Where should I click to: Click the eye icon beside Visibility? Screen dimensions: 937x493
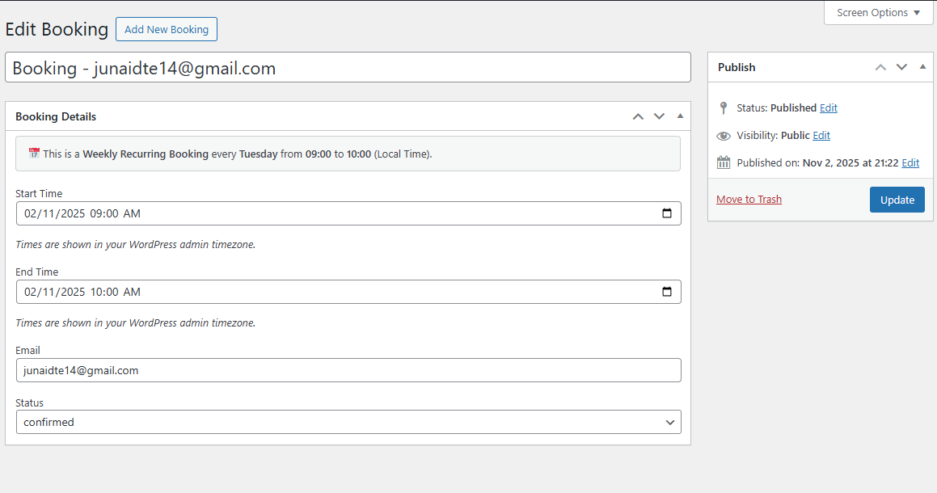723,135
